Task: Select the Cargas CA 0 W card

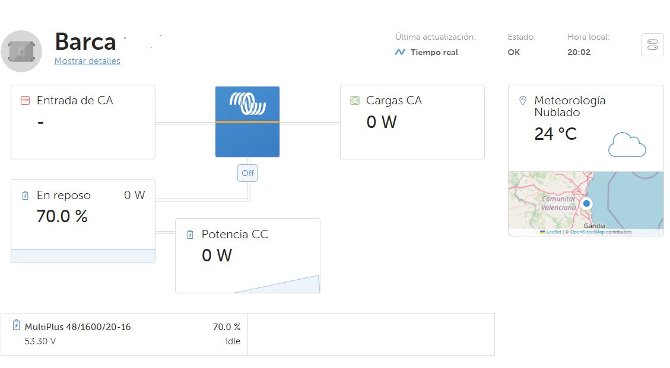Action: (x=412, y=122)
